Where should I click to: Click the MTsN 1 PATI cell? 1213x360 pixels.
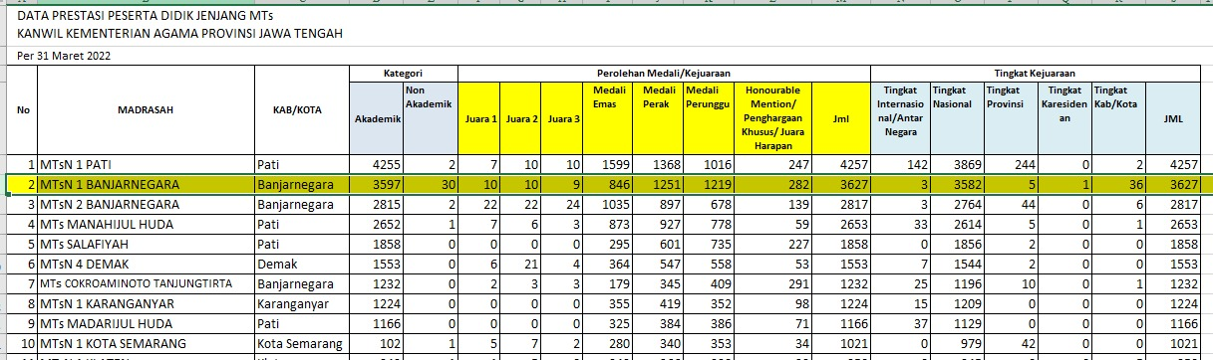pyautogui.click(x=147, y=164)
